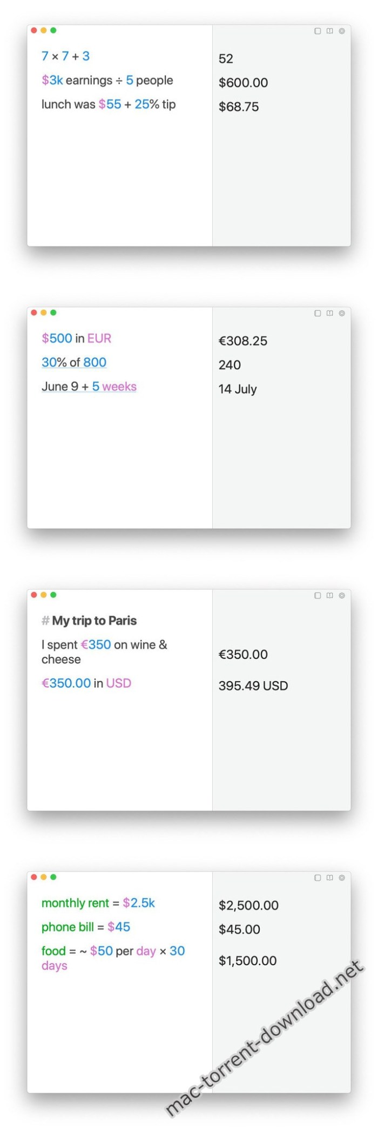Click the '$3k earnings ÷ 5 people' line
This screenshot has height=1129, width=378.
point(107,81)
